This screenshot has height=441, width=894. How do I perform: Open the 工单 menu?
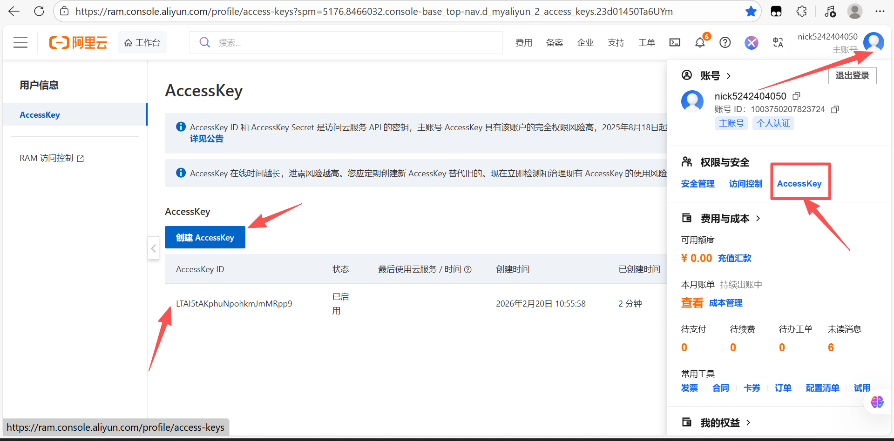[647, 42]
